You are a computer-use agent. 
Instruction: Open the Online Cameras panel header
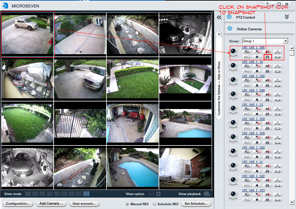pyautogui.click(x=259, y=29)
